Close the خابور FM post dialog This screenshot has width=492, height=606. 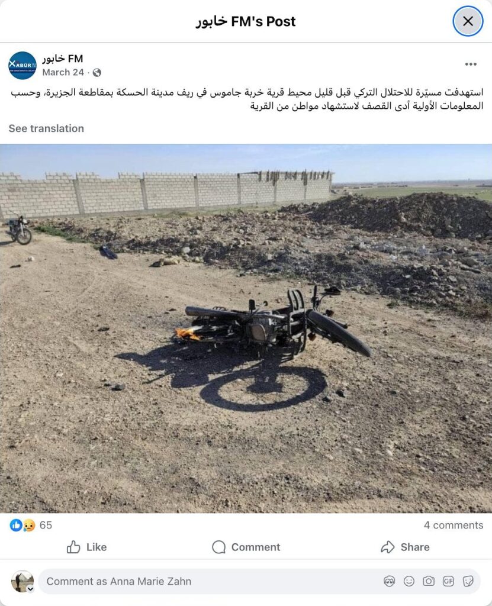pyautogui.click(x=468, y=21)
